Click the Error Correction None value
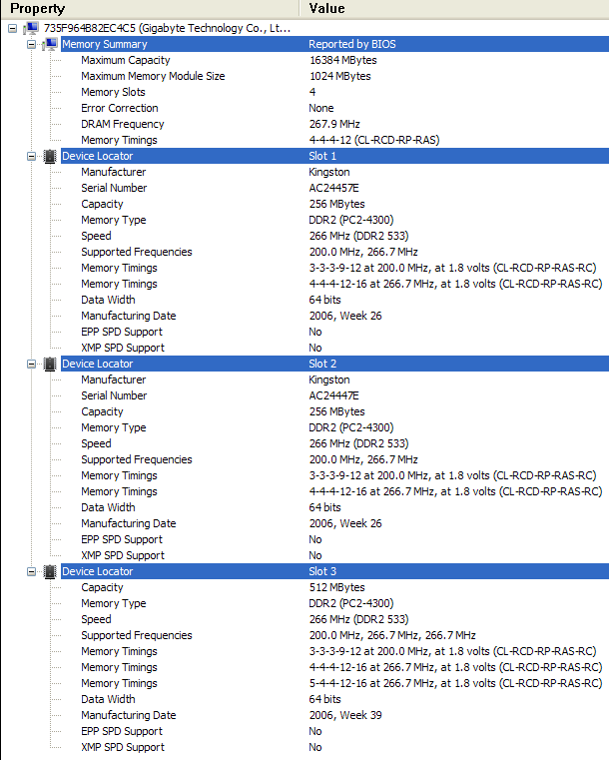 click(x=321, y=108)
